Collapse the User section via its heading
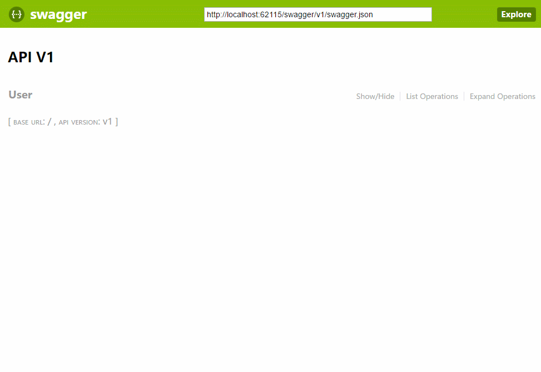Screen dimensions: 541x372 tap(20, 95)
